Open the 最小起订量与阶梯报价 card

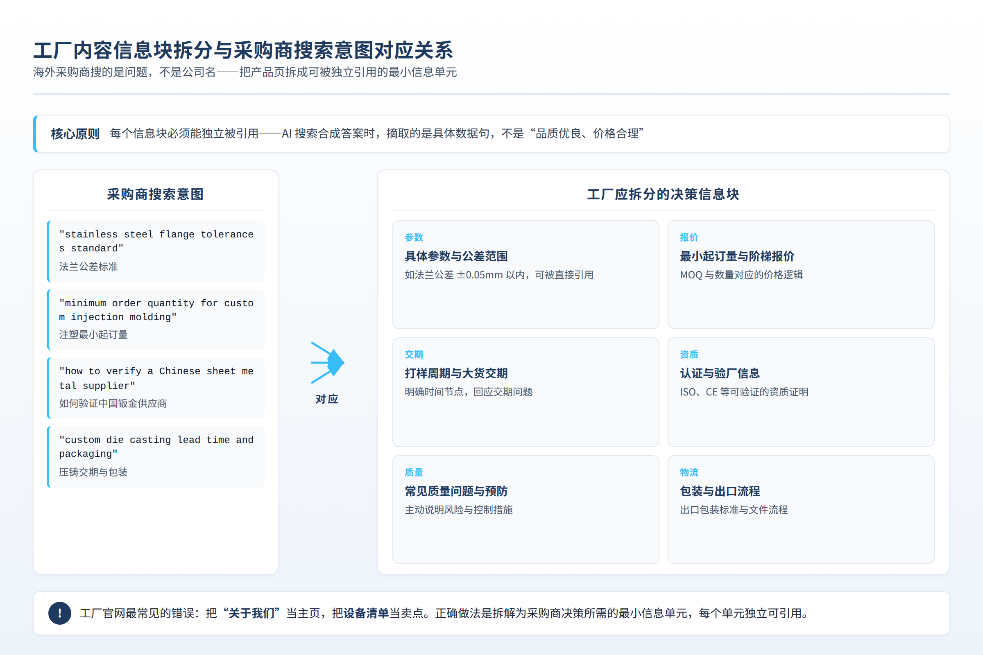coord(801,274)
